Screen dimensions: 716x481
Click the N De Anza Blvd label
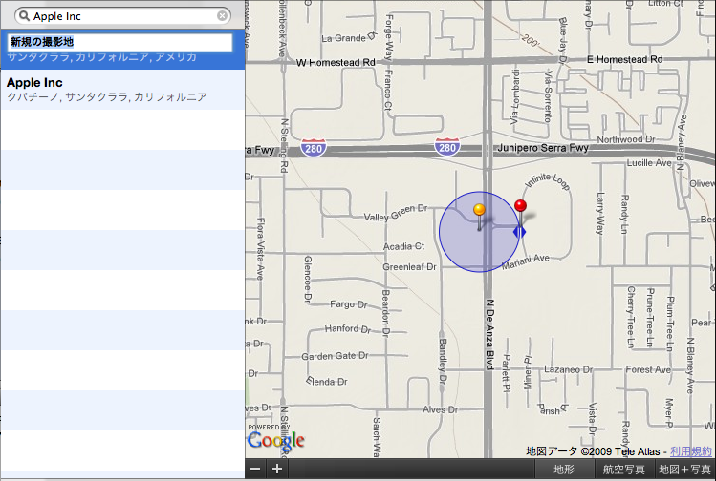pyautogui.click(x=489, y=334)
